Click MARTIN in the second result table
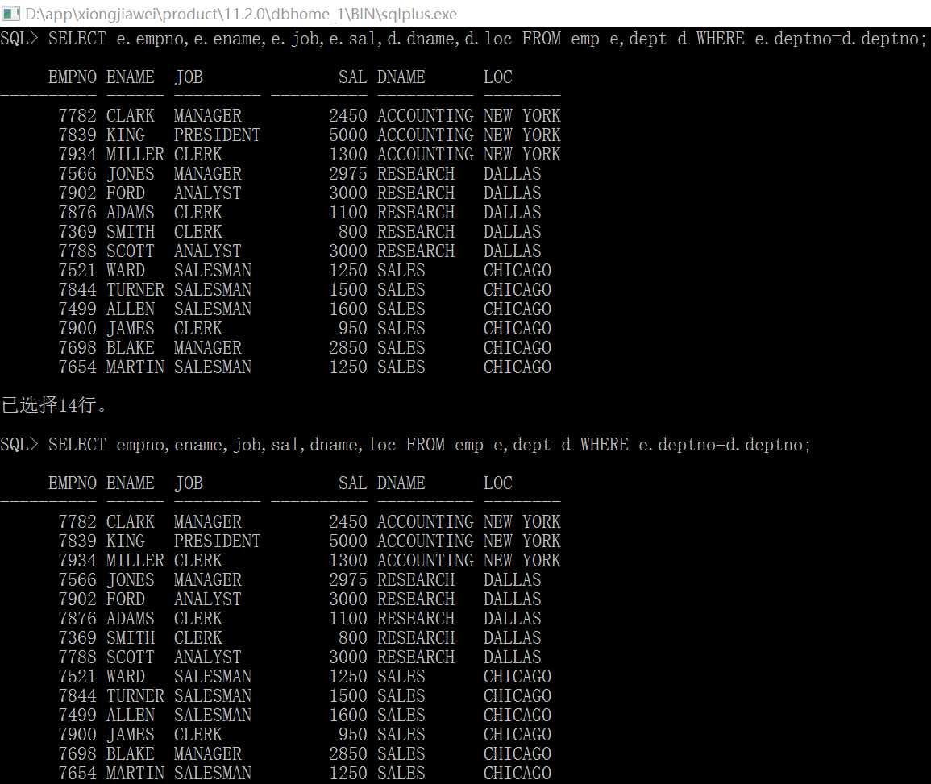The image size is (931, 784). [x=135, y=774]
